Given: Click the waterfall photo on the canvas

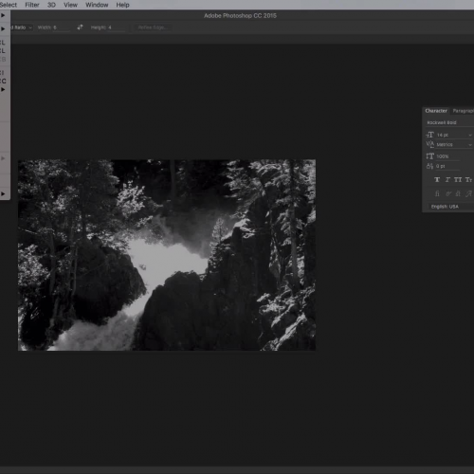Looking at the screenshot, I should (167, 255).
